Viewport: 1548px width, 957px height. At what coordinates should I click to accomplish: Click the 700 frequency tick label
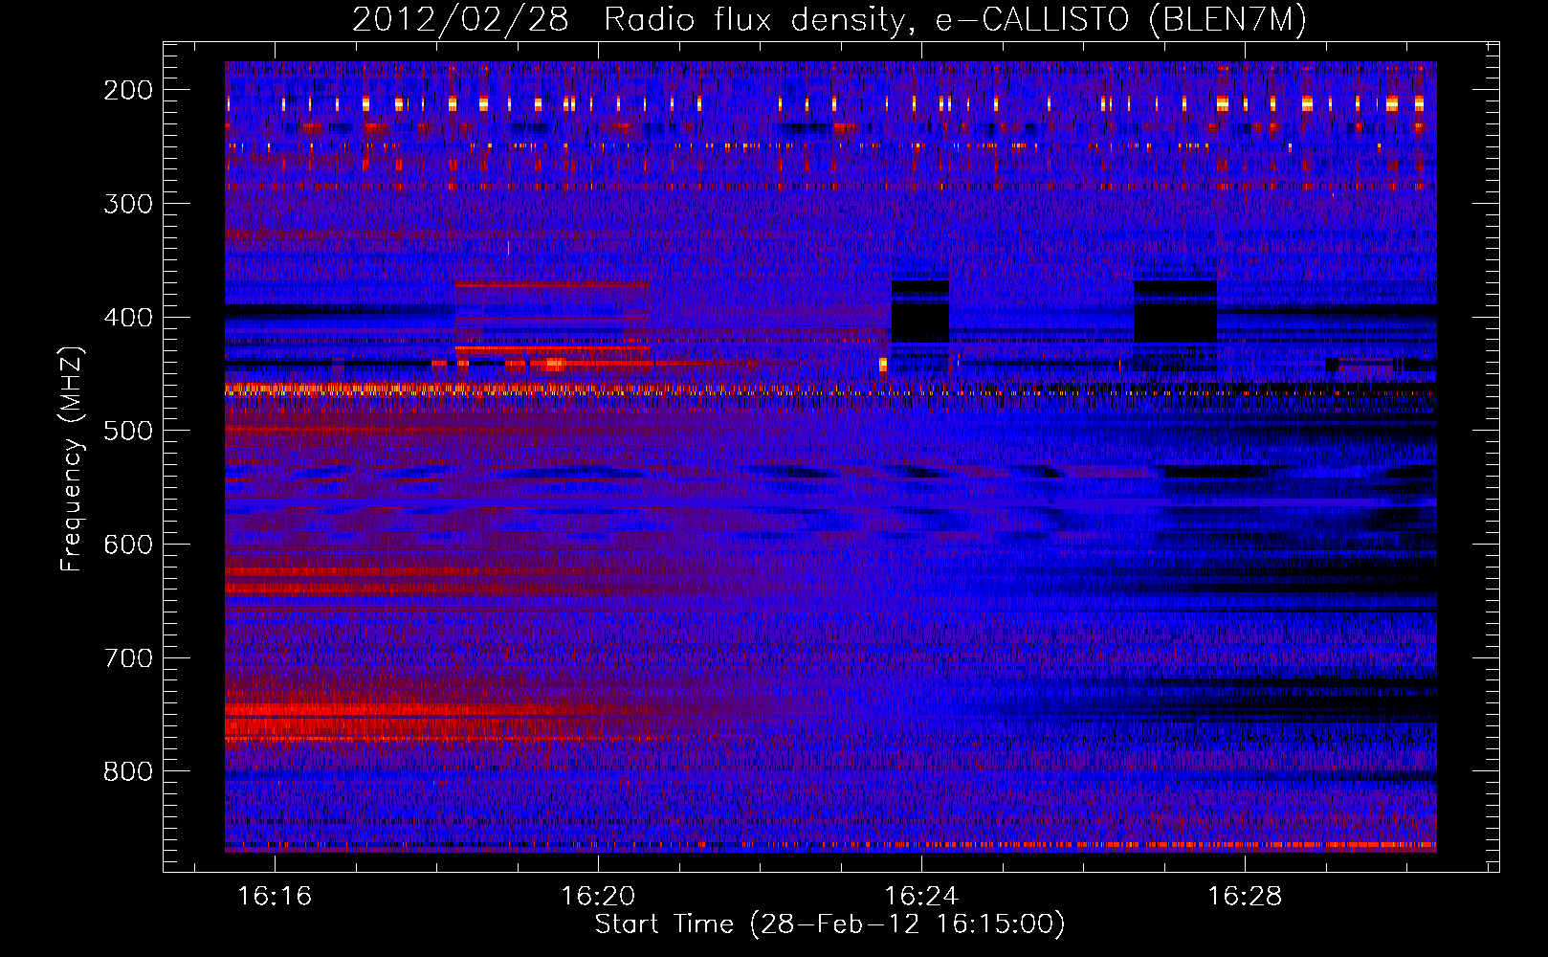128,658
